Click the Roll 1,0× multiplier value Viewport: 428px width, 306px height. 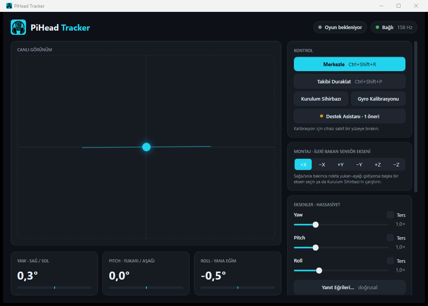(400, 270)
